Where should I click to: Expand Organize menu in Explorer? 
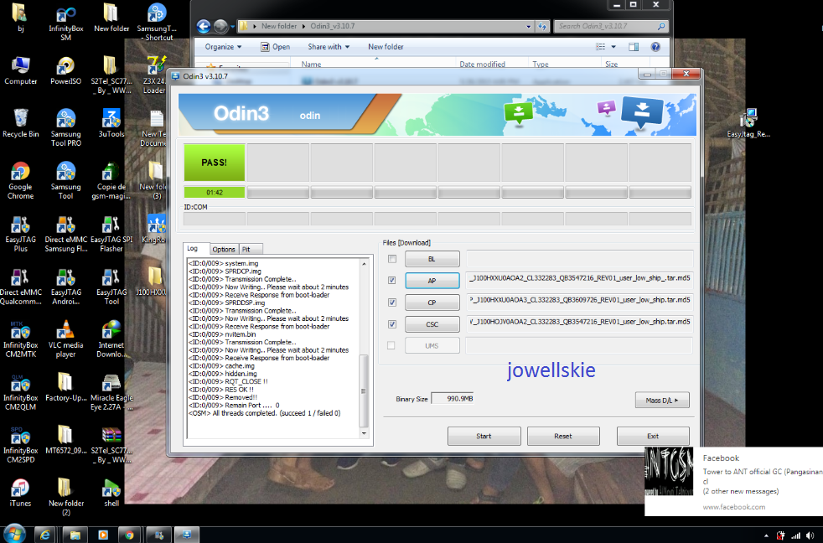coord(224,47)
